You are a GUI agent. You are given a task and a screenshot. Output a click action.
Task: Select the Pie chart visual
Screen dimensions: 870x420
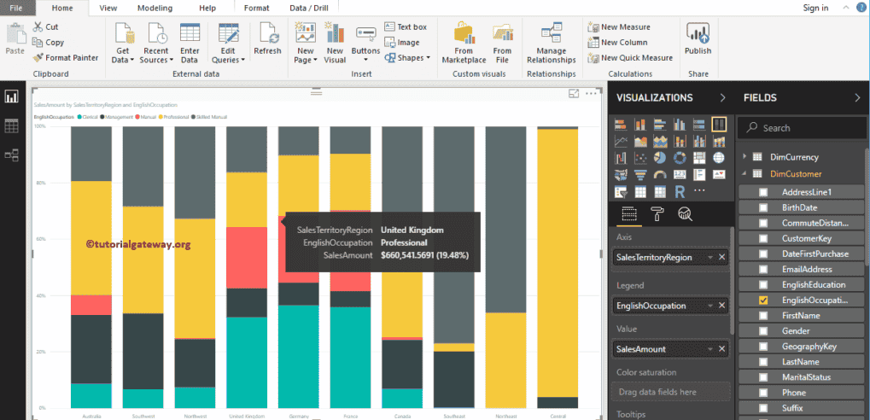click(660, 158)
